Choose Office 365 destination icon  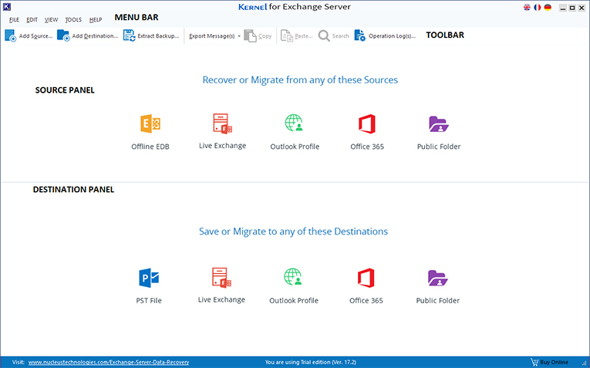pyautogui.click(x=366, y=278)
